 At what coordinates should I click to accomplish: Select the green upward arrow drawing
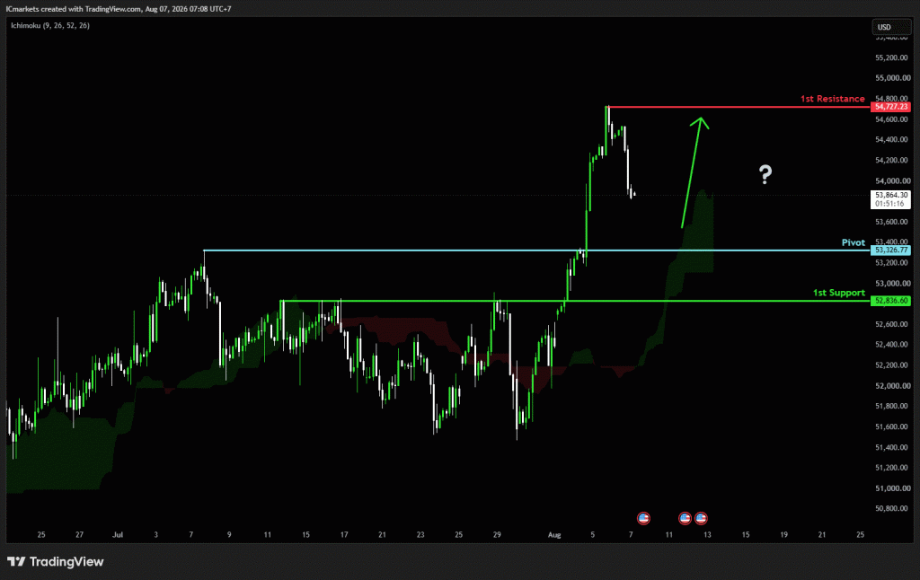tap(694, 171)
